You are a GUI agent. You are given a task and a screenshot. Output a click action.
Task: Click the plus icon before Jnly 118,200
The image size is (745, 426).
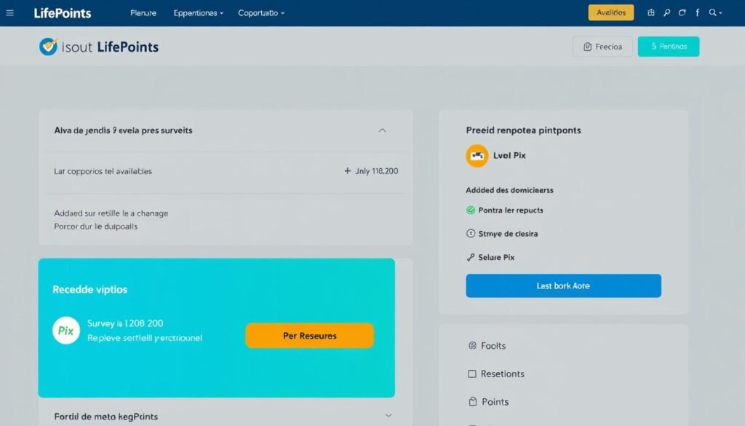[x=347, y=170]
